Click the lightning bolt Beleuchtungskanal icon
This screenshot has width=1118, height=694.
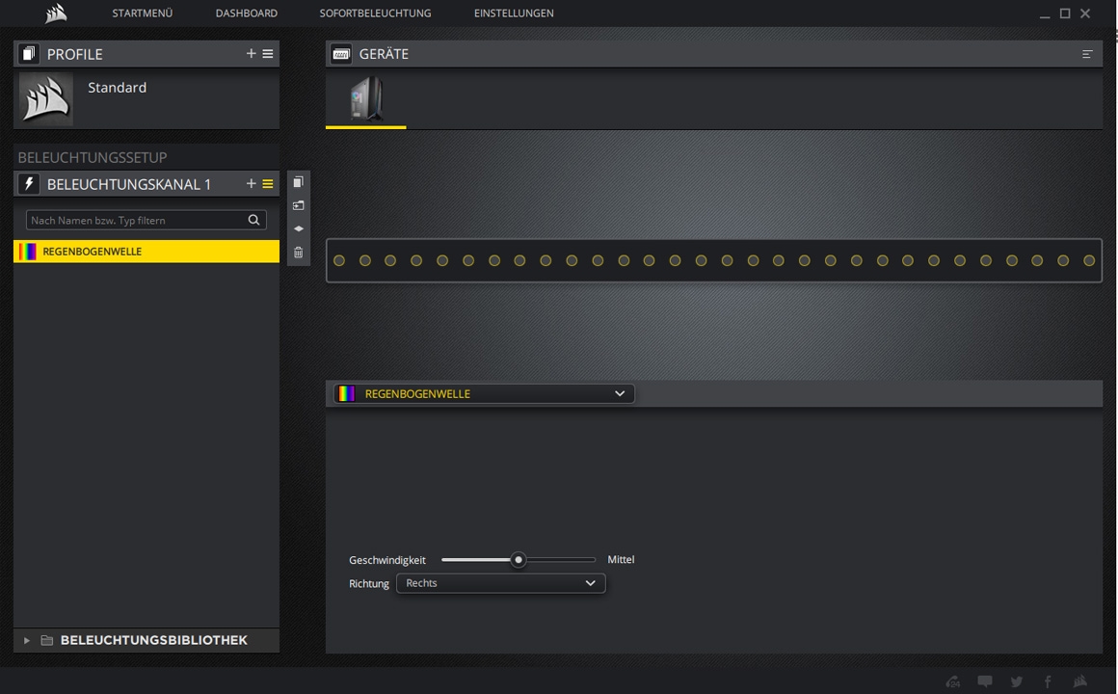click(29, 184)
